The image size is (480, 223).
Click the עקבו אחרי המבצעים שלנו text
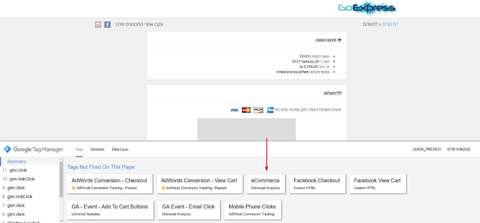[139, 24]
